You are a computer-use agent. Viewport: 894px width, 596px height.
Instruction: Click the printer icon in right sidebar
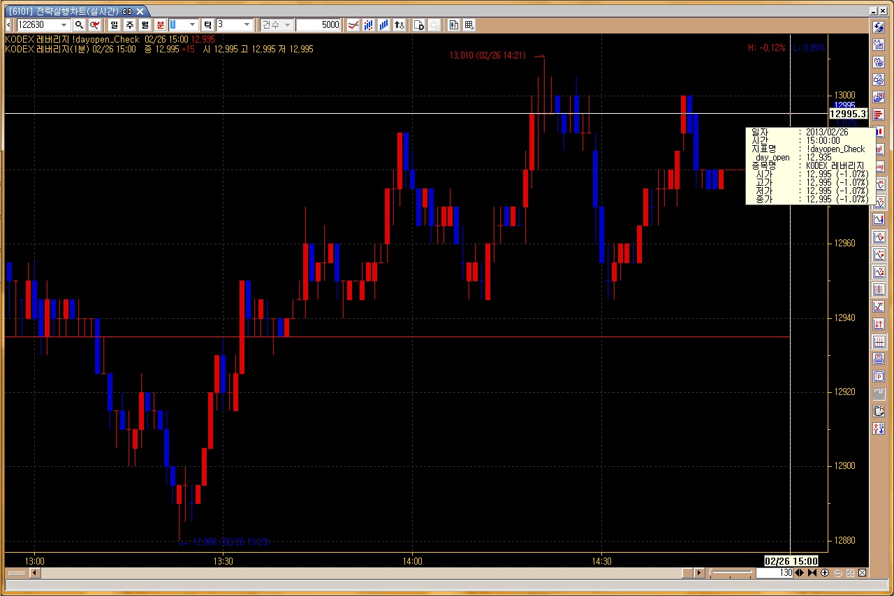coord(879,359)
